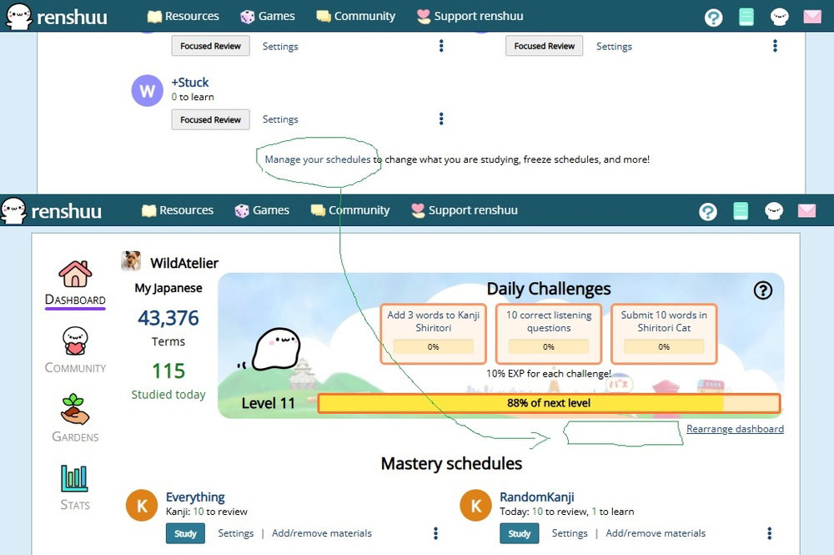
Task: Open the Stats bar chart icon
Action: click(x=74, y=478)
